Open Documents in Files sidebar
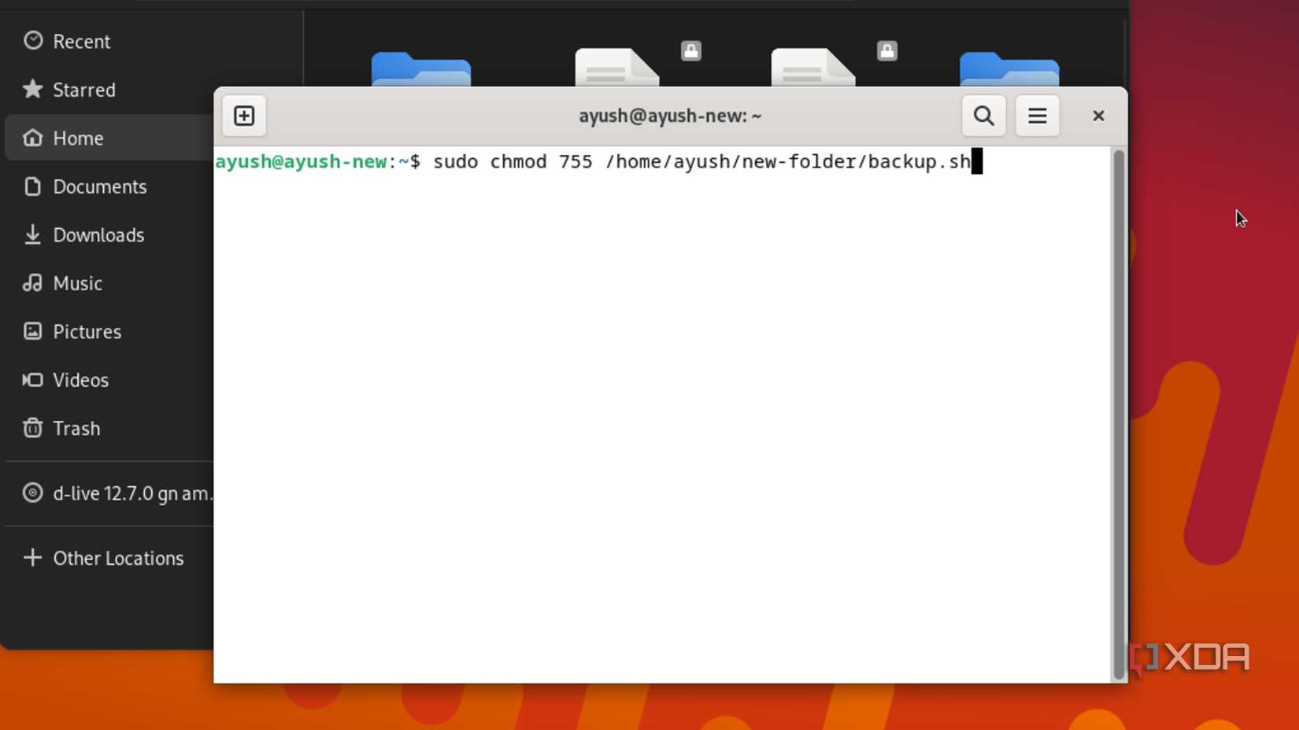The width and height of the screenshot is (1299, 730). tap(109, 186)
